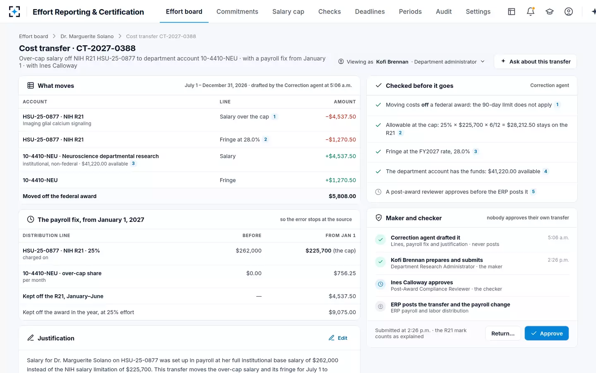Click the 10-4410-NEU over-cap share row label
Viewport: 596px width, 373px height.
point(62,273)
